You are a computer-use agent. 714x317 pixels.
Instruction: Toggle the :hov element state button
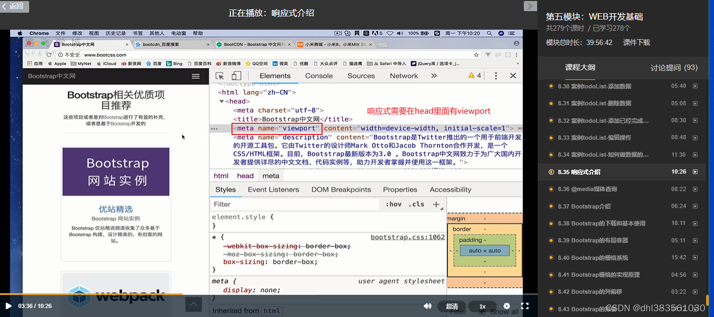point(394,204)
